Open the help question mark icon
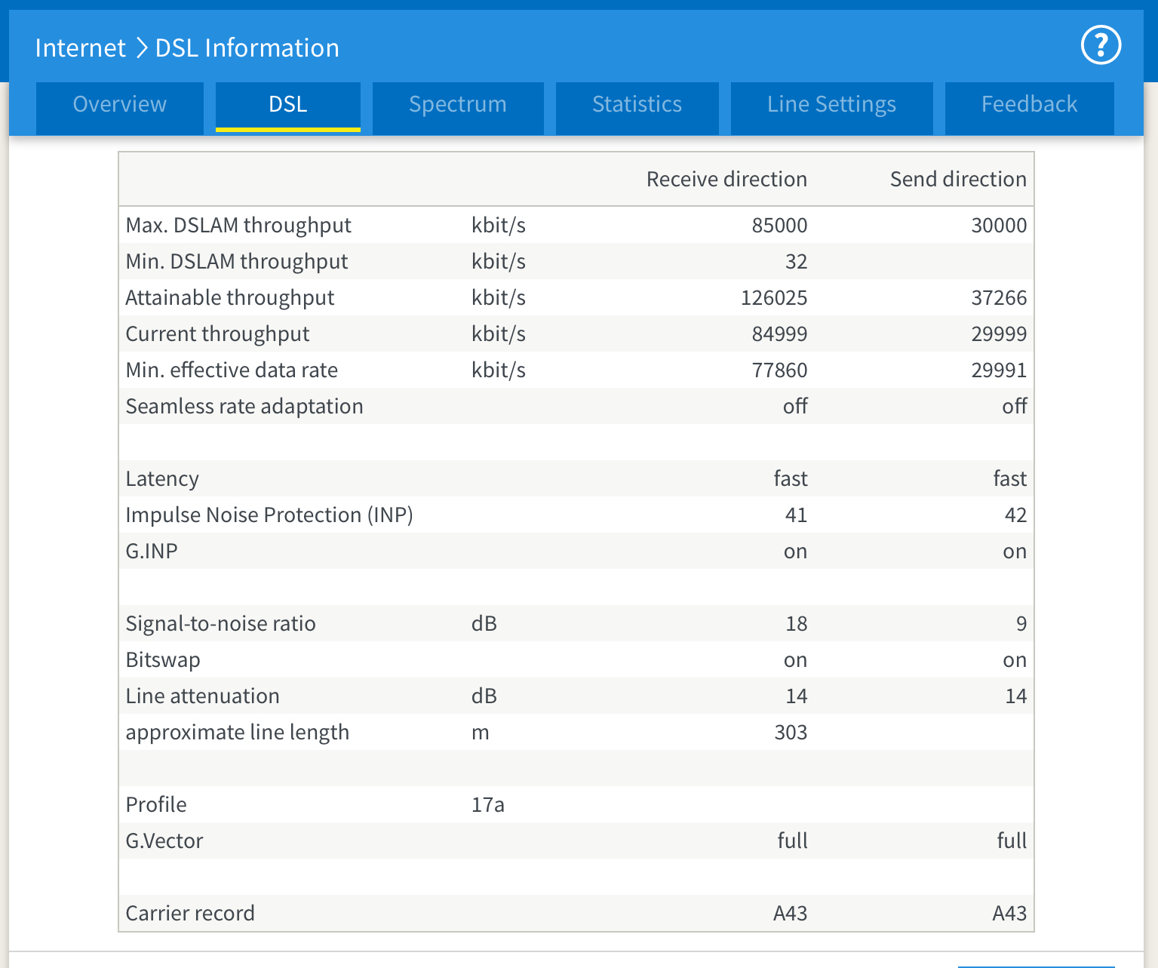 1101,45
